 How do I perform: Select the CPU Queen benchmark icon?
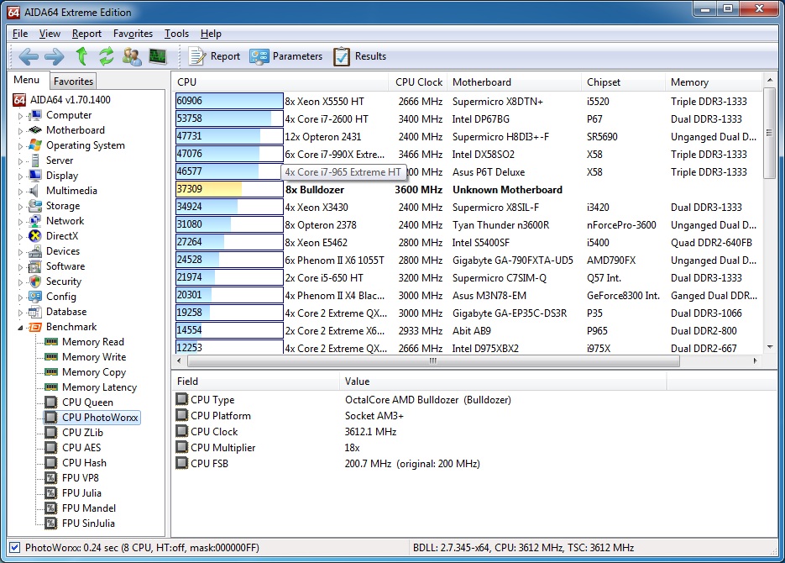(51, 403)
